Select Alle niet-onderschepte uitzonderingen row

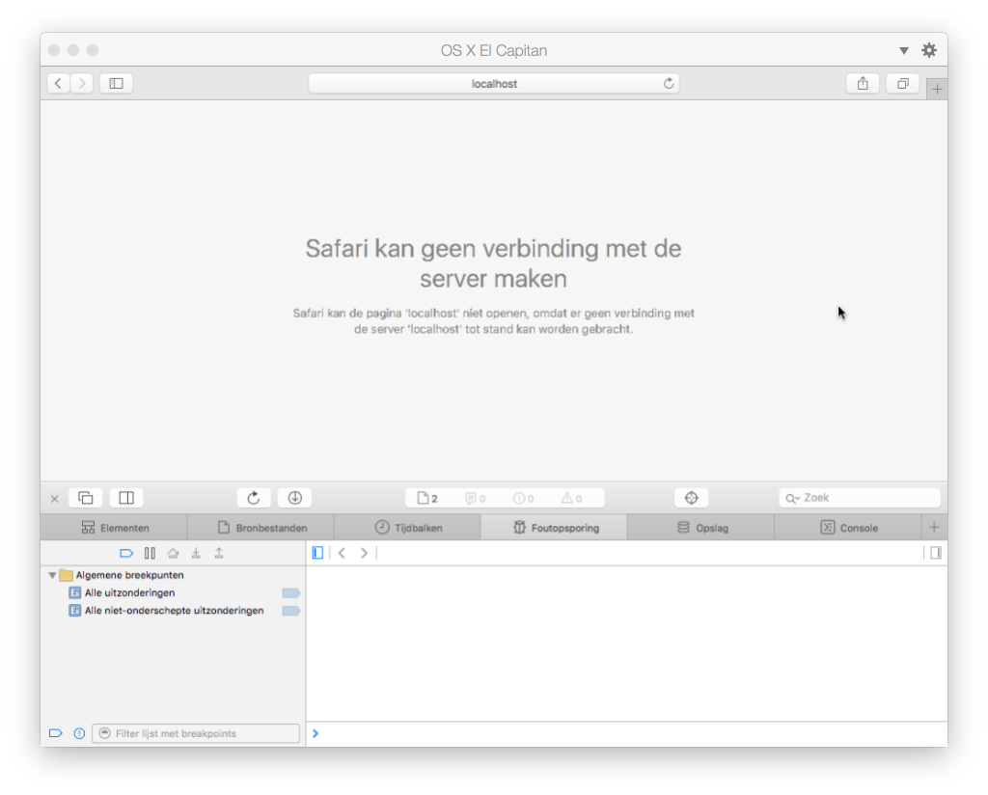click(x=174, y=611)
